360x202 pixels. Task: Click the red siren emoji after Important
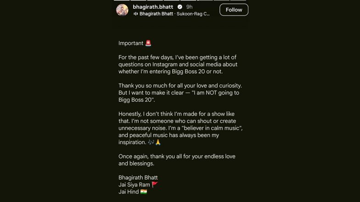(148, 43)
